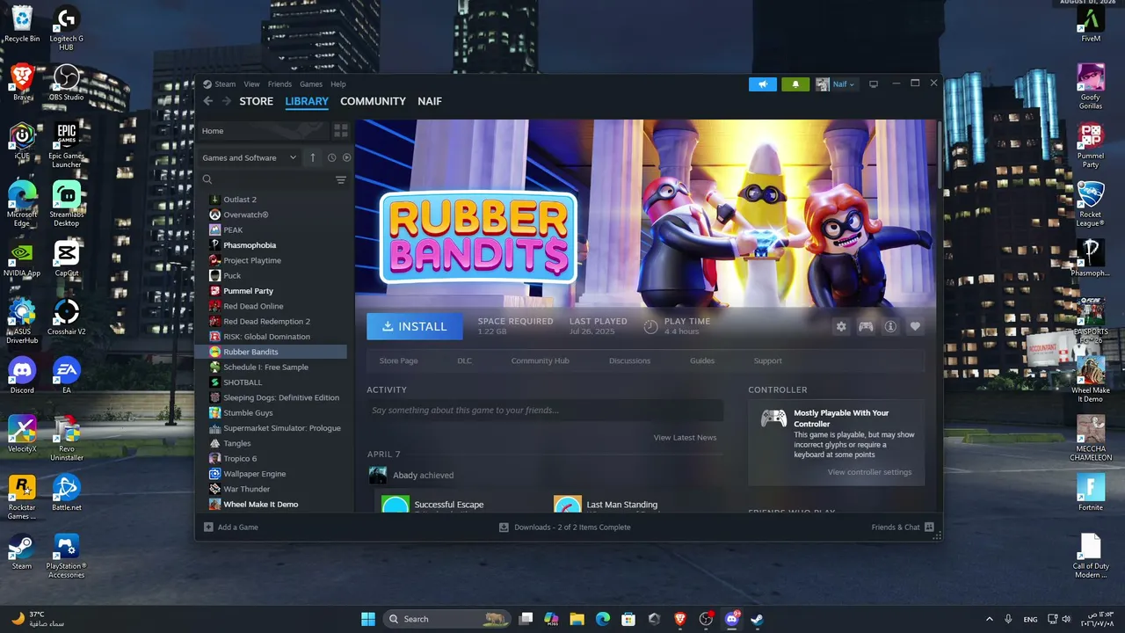The image size is (1125, 633).
Task: Open Rubber Bandits Guides link
Action: 702,360
